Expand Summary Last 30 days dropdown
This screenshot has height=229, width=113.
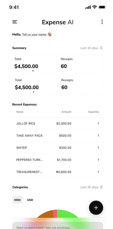91,48
